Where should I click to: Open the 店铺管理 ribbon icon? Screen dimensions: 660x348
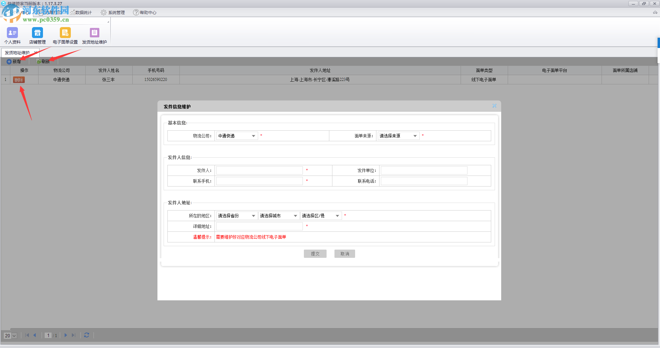(37, 36)
